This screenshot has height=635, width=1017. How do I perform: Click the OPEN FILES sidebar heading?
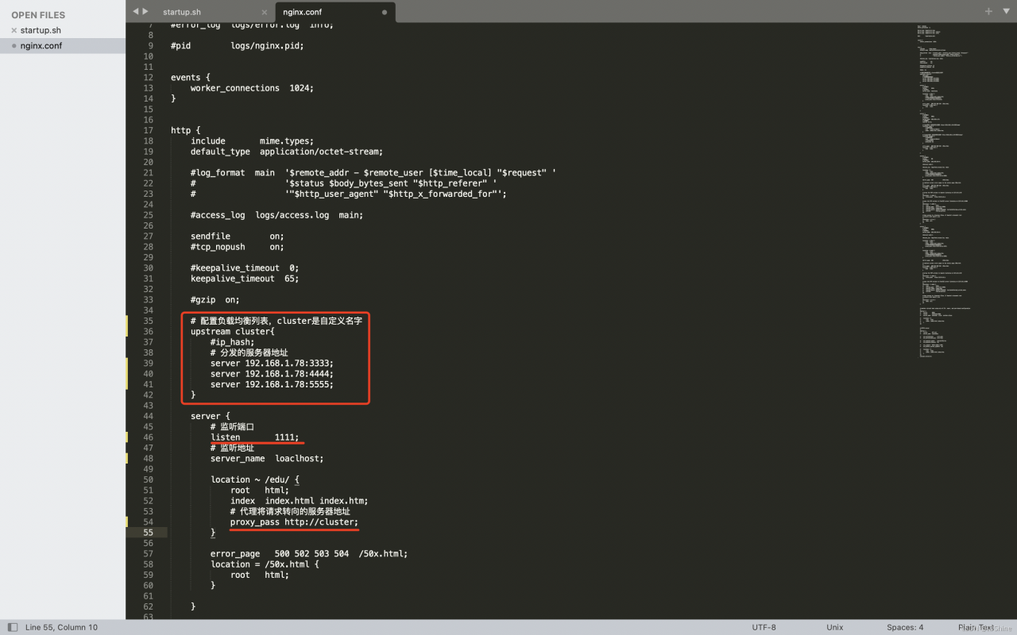(38, 15)
